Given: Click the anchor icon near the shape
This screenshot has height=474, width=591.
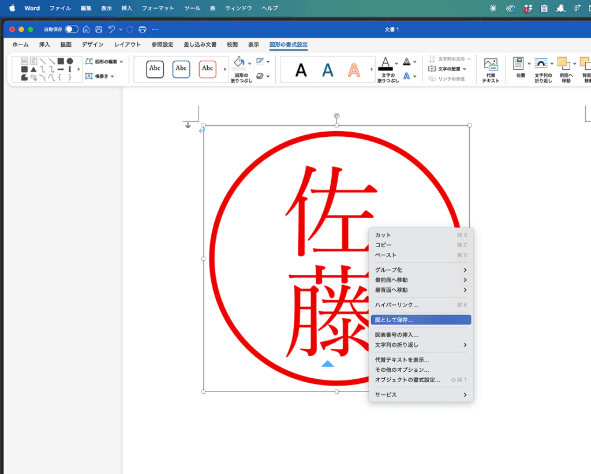Looking at the screenshot, I should (x=188, y=125).
